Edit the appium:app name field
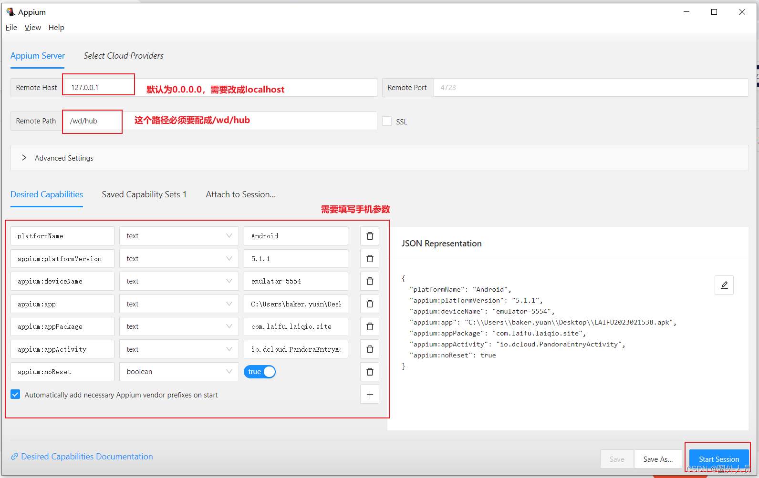 point(62,304)
